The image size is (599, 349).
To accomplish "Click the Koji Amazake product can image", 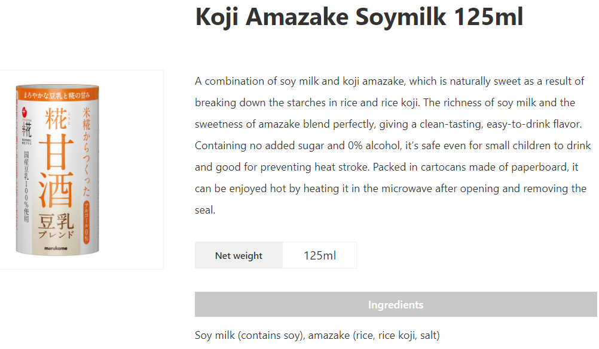I will tap(57, 170).
